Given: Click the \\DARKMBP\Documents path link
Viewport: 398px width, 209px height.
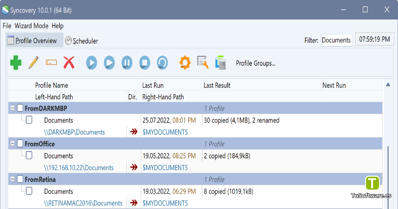Looking at the screenshot, I should 74,132.
